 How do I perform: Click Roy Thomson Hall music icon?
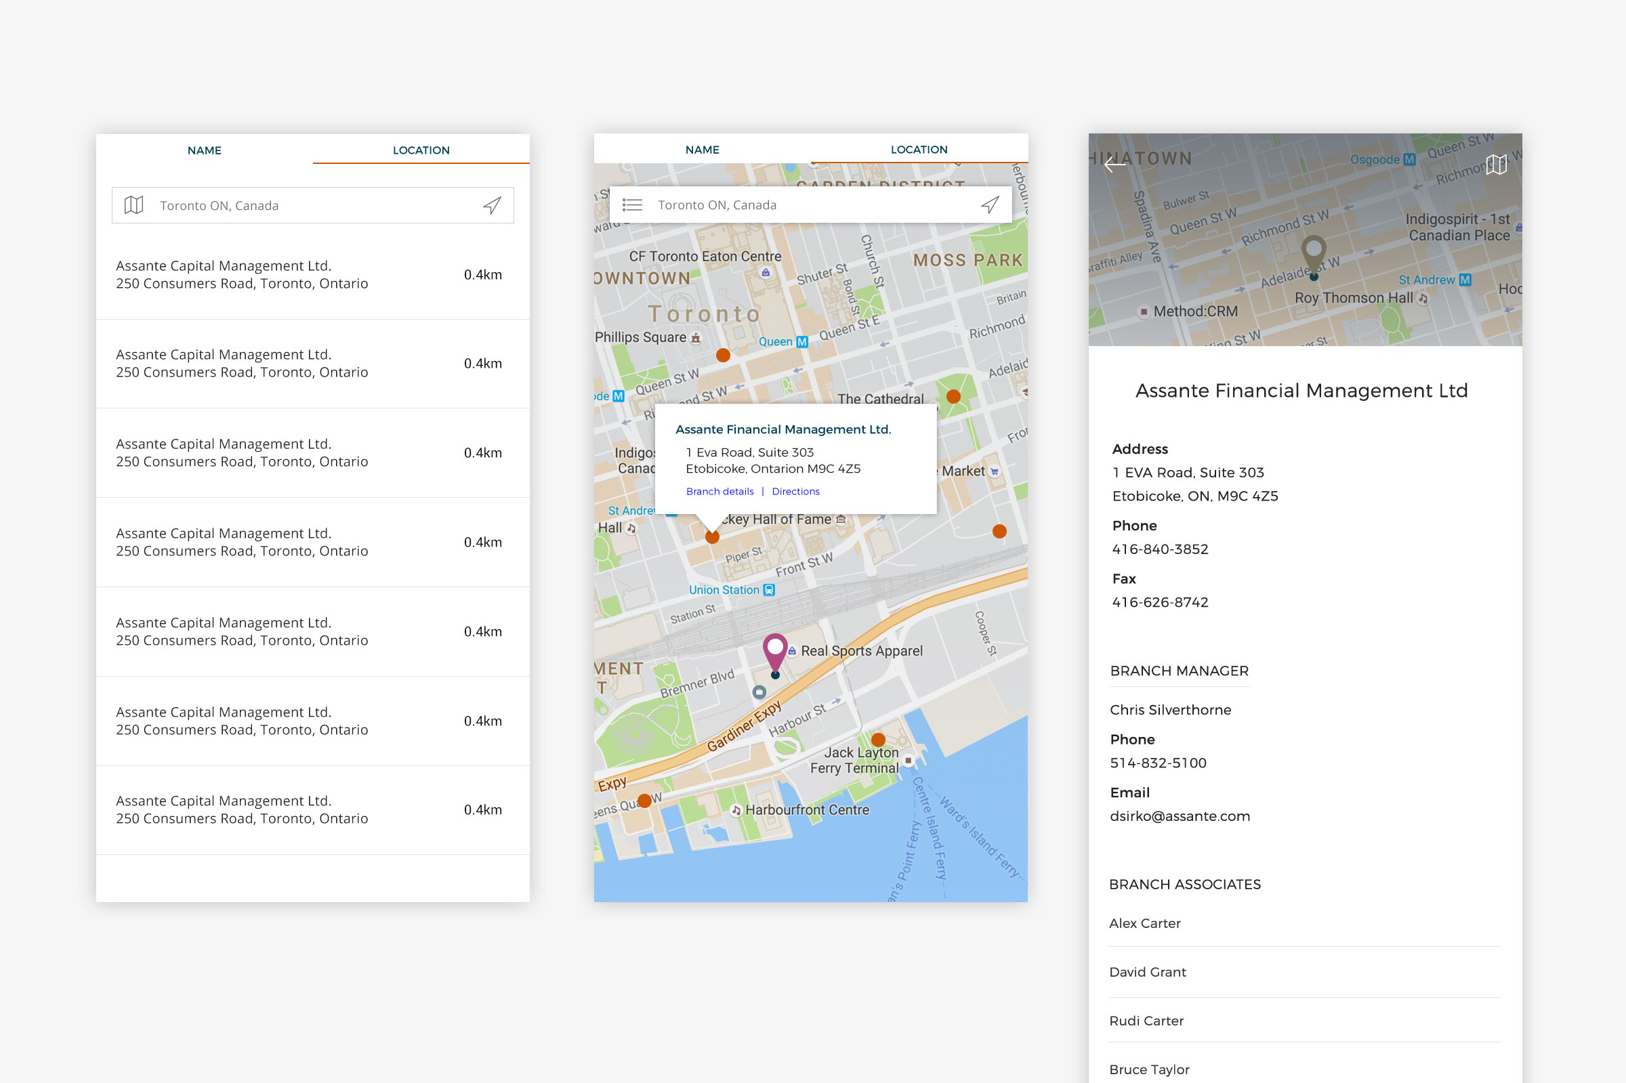tap(1423, 299)
